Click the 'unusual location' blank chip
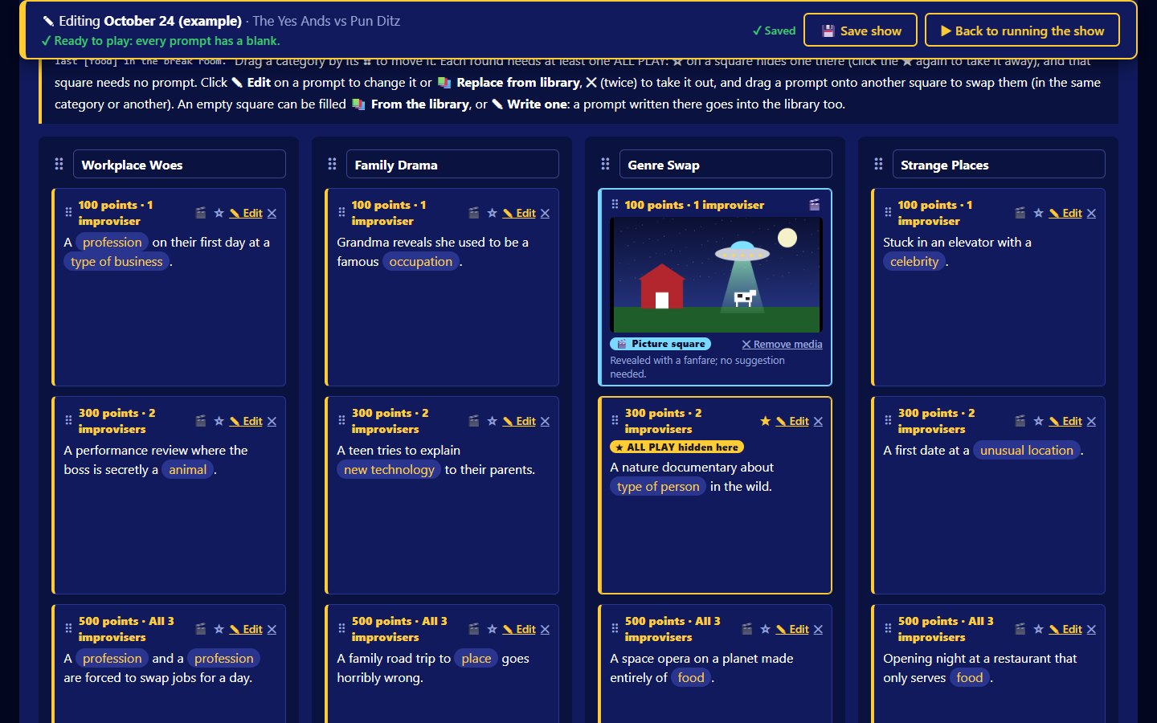Screen dimensions: 1157x723 coord(1027,450)
